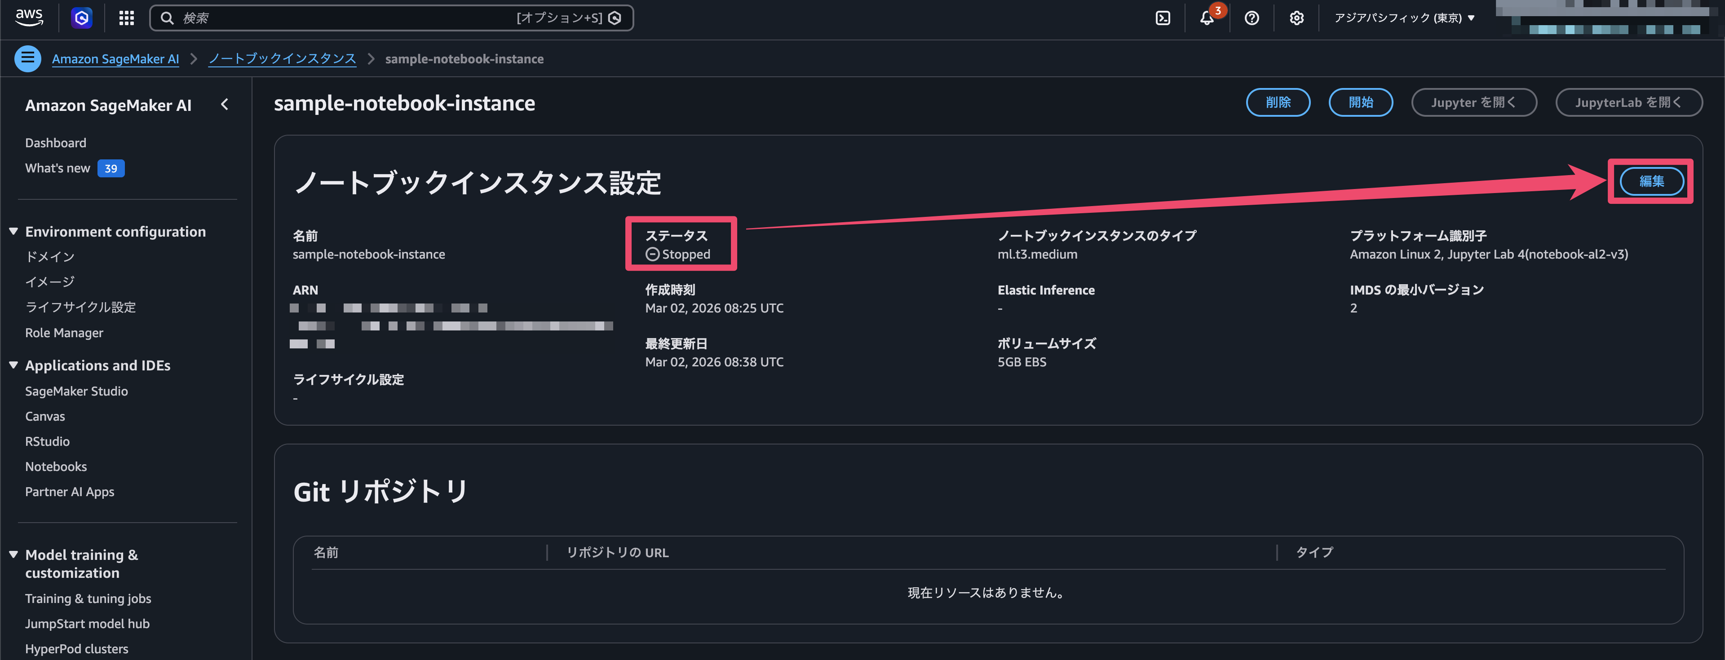Screen dimensions: 1725x660
Task: Open the AWS CloudShell terminal icon
Action: click(x=1163, y=18)
